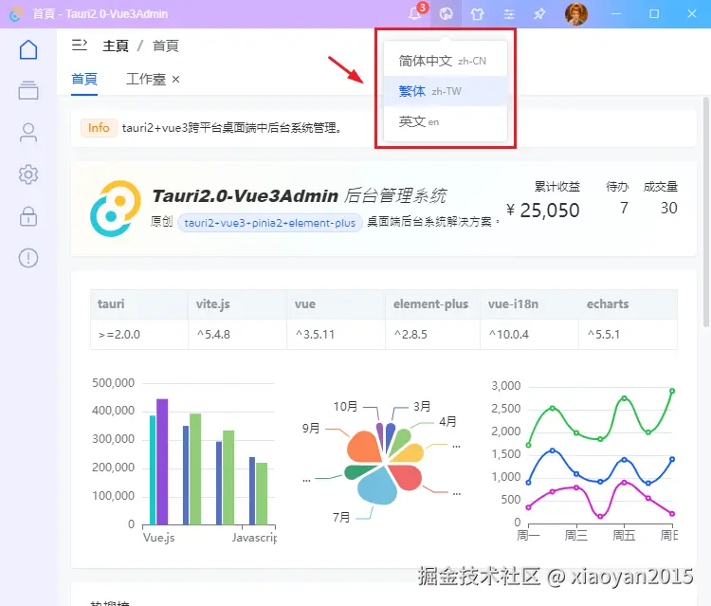Viewport: 711px width, 606px height.
Task: Toggle sidebar collapse via the menu fold icon
Action: coord(80,45)
